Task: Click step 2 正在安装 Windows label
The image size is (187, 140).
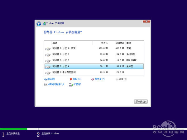Action: pos(50,133)
